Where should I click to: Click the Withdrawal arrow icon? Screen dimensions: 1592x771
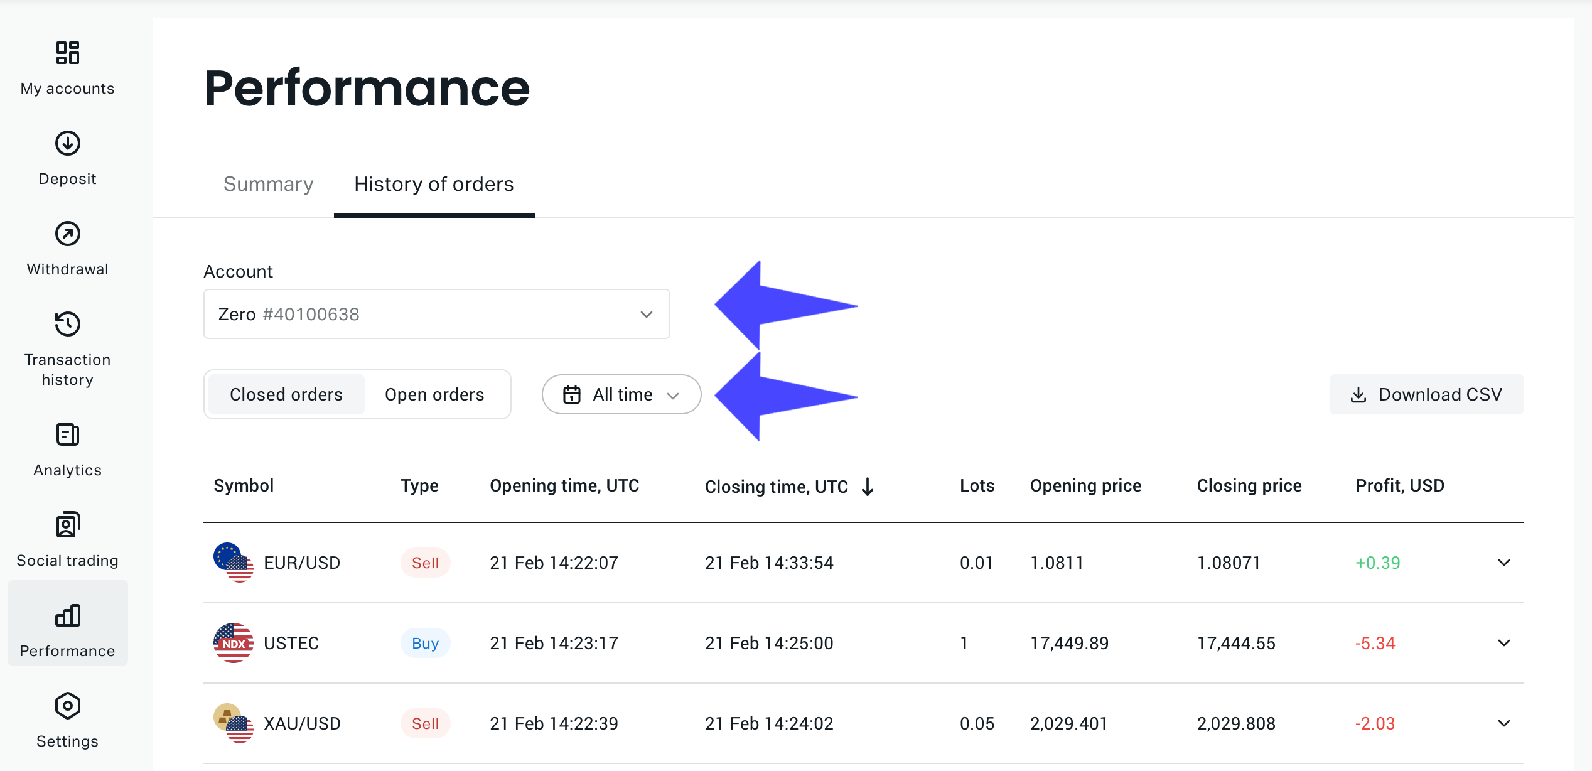[67, 234]
